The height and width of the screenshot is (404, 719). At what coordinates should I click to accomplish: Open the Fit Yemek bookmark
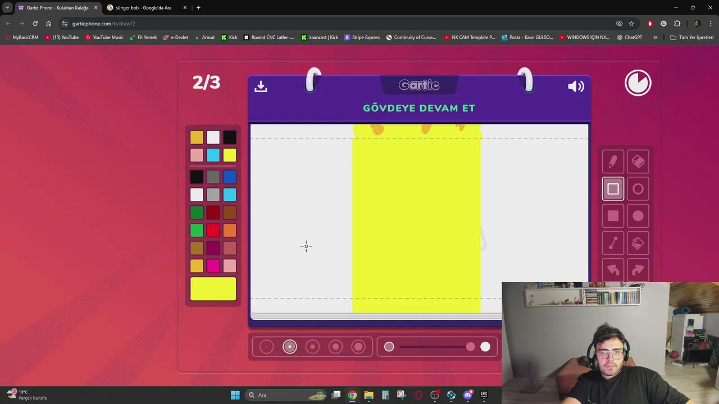[x=143, y=38]
